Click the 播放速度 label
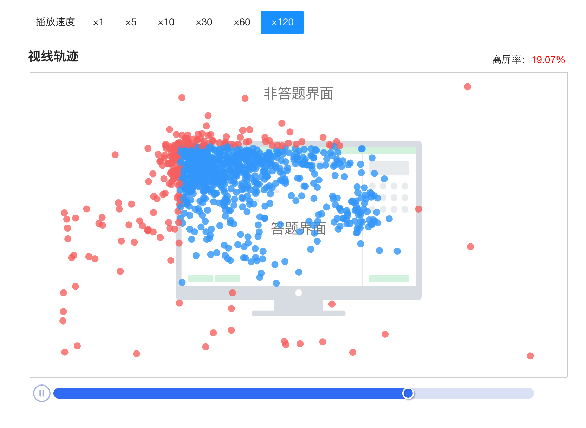This screenshot has width=586, height=428. click(56, 22)
